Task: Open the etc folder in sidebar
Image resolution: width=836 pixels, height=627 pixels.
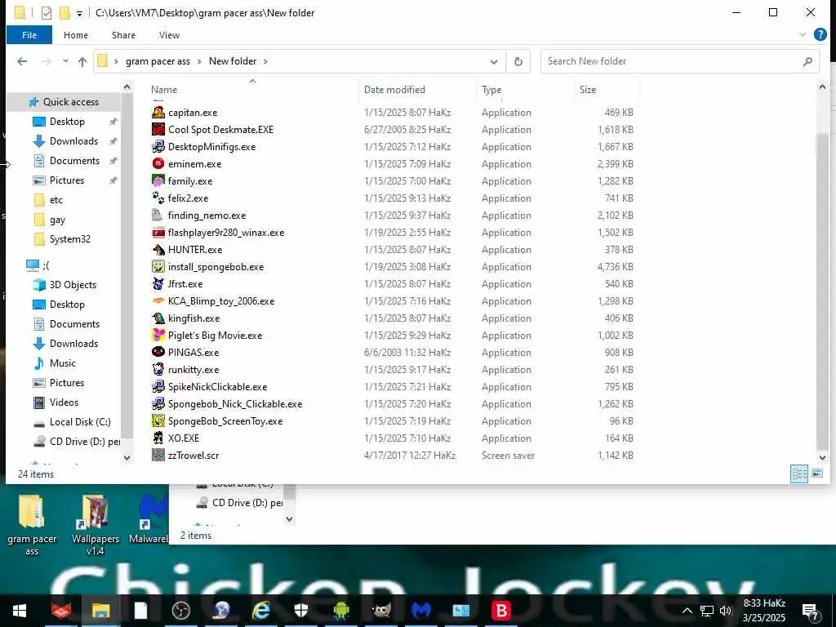Action: pos(56,200)
